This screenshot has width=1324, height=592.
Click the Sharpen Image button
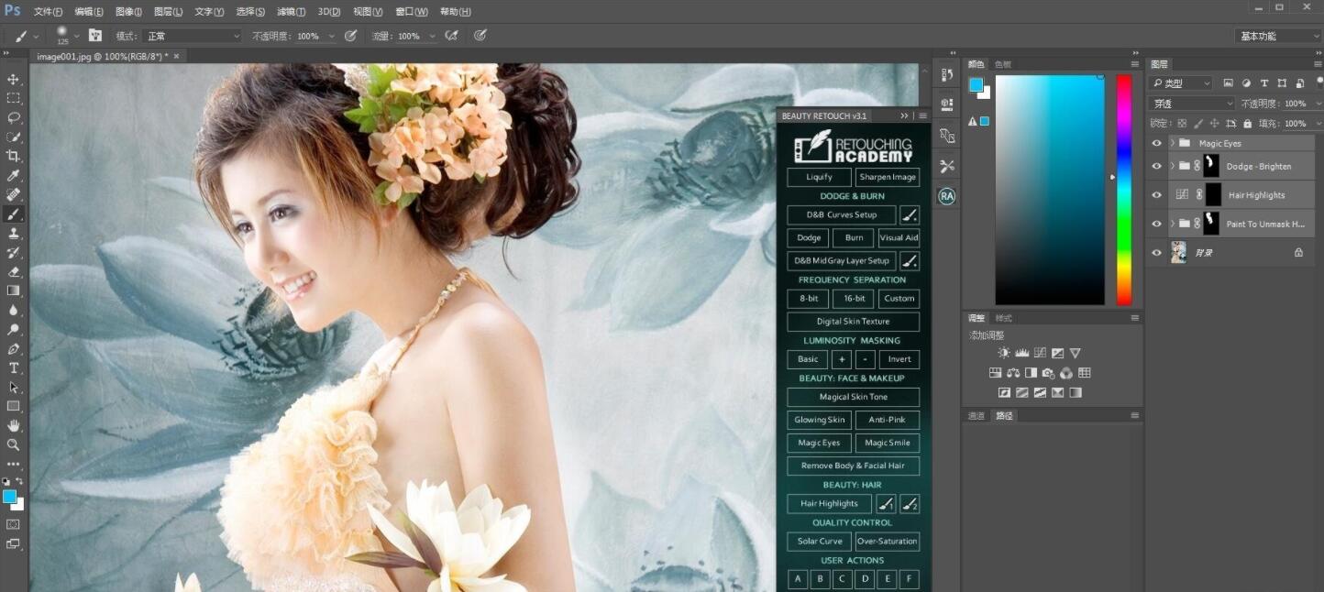coord(888,177)
